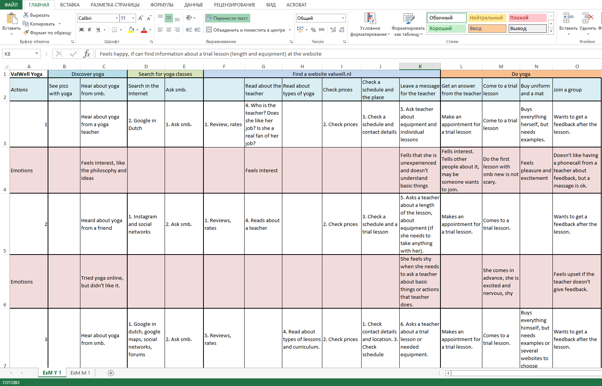Open the Copy (Копировать) dropdown arrow
Viewport: 602px width, 386px height.
tap(59, 24)
